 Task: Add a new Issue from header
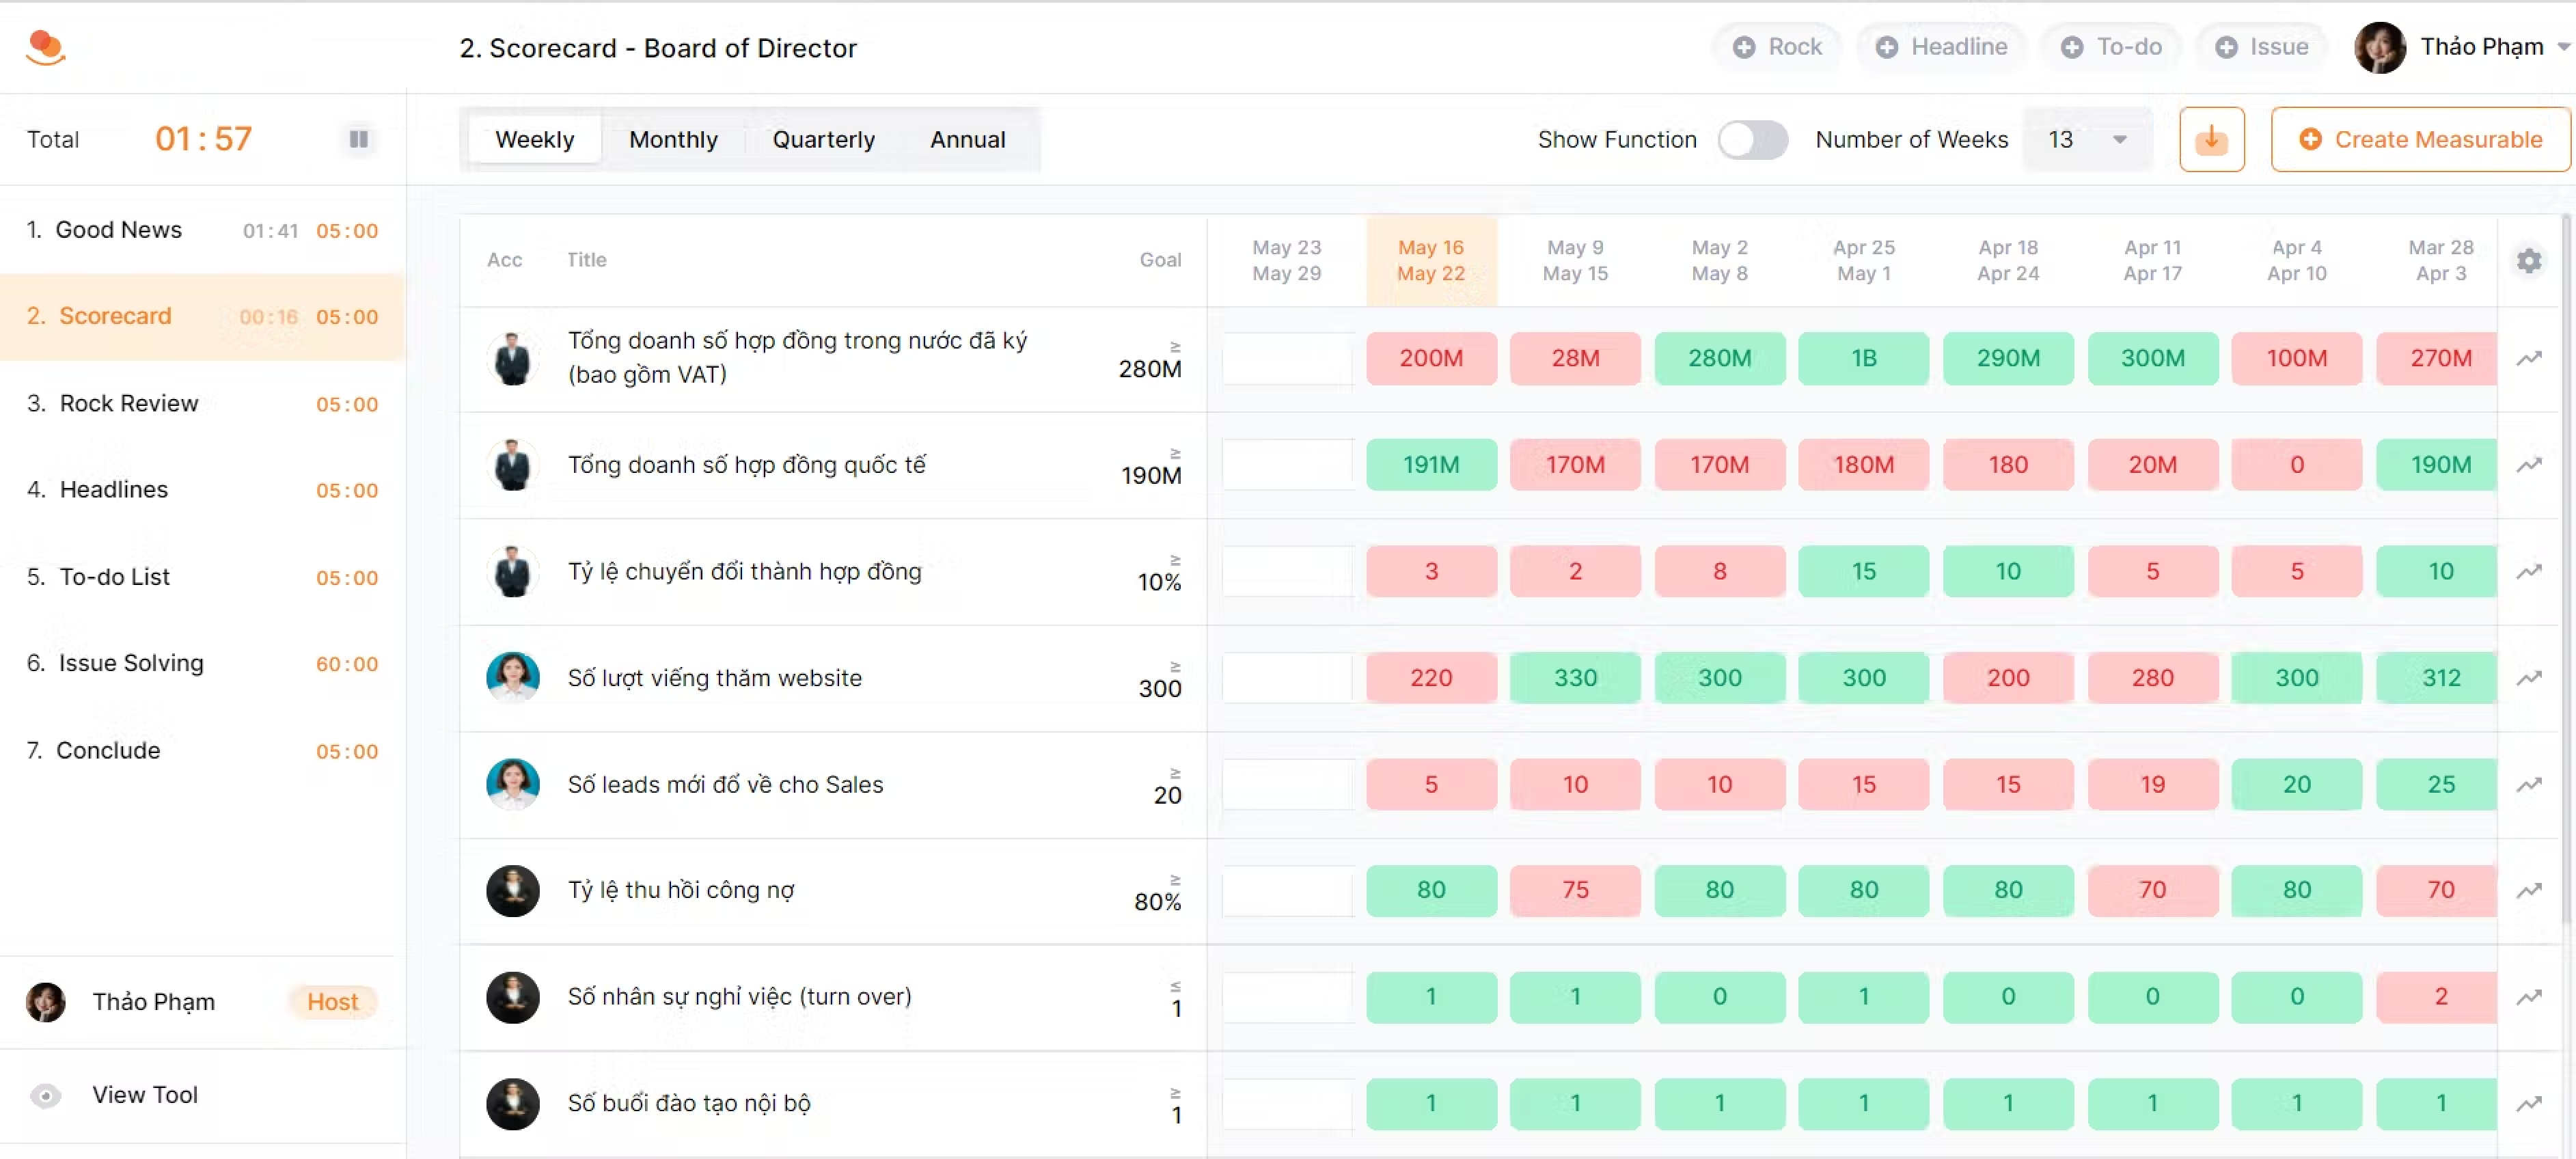(x=2261, y=47)
